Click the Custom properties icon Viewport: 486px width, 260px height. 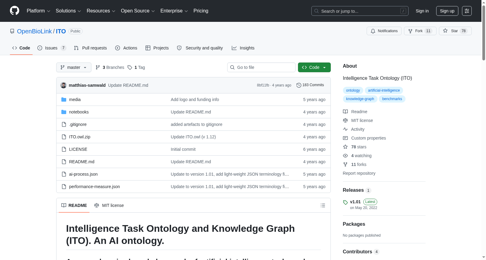click(x=345, y=138)
